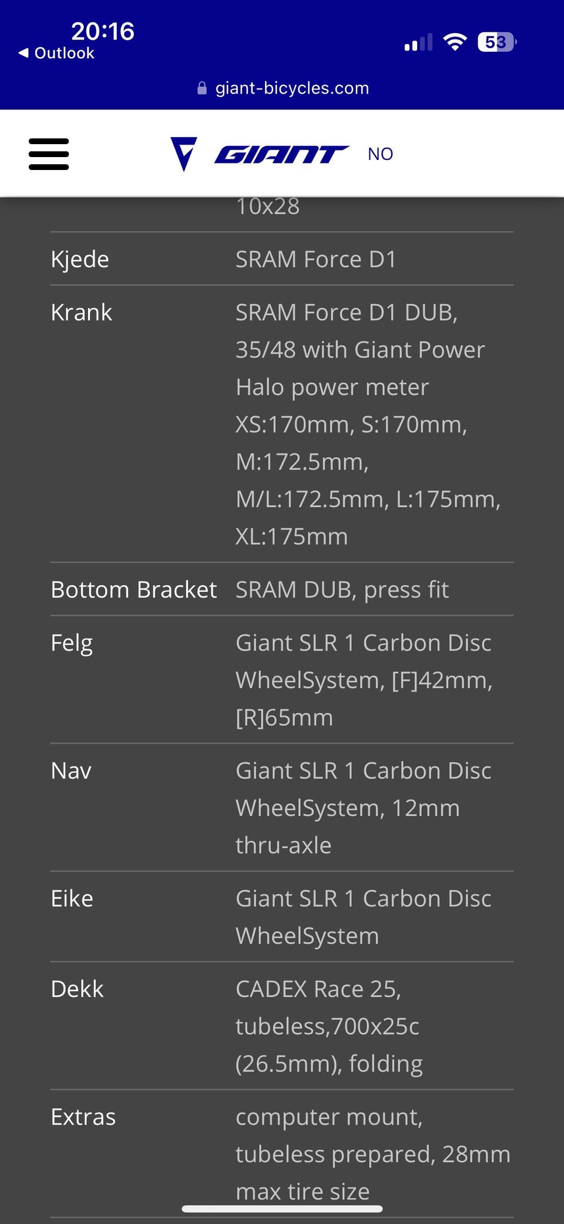The width and height of the screenshot is (564, 1224).
Task: Select the Krank specification row label
Action: coord(81,312)
